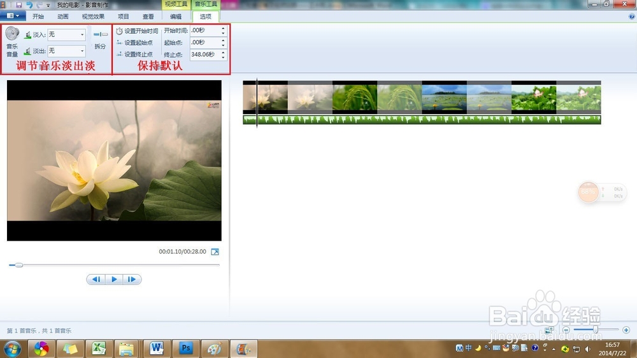This screenshot has height=358, width=637.
Task: Decrease 终止点 with the down spinner
Action: coord(223,57)
